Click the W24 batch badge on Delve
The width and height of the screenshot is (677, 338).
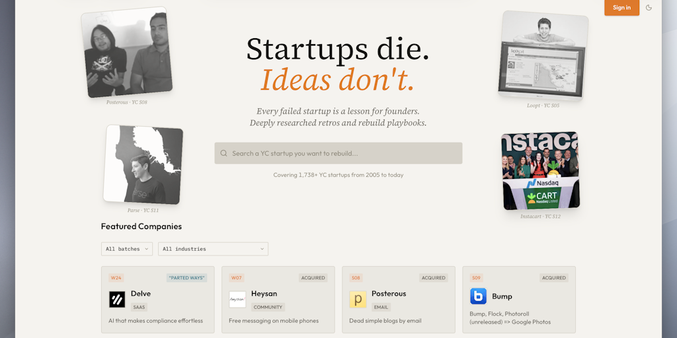[116, 278]
